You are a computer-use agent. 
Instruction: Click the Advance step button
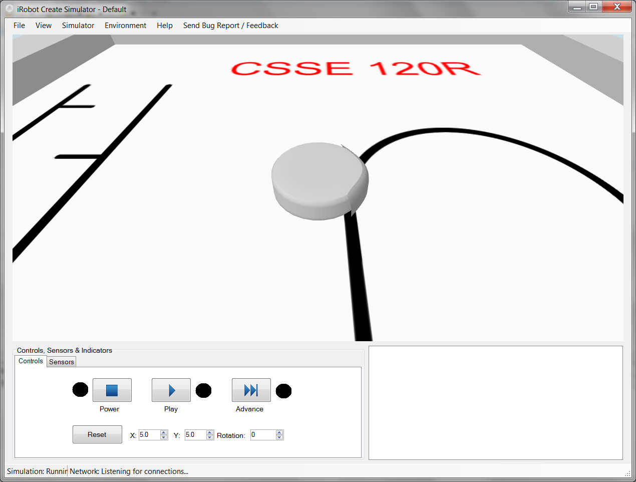tap(251, 390)
